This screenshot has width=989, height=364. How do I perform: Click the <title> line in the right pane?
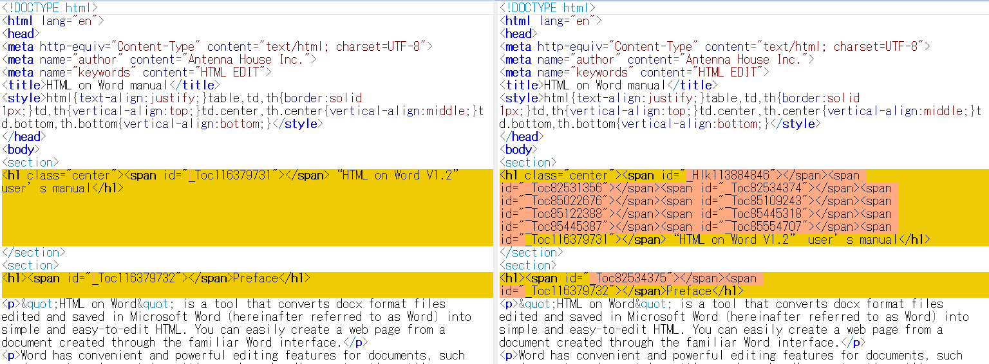coord(608,85)
